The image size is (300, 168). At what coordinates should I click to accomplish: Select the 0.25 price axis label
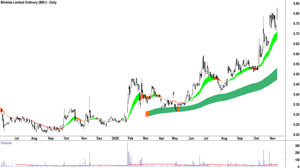tap(296, 125)
